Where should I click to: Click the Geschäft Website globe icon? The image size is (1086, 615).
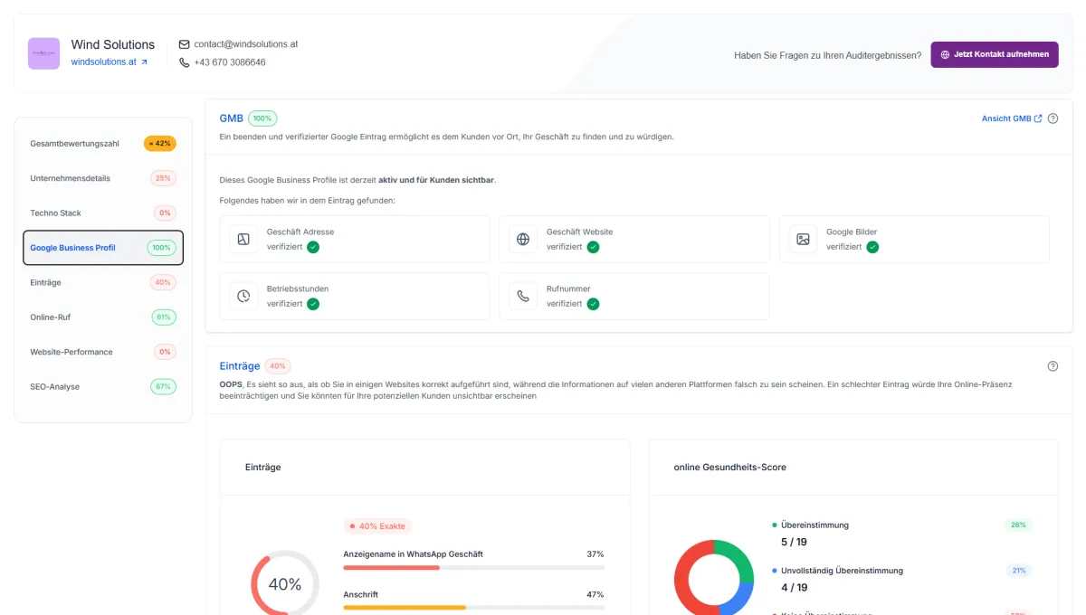point(523,240)
